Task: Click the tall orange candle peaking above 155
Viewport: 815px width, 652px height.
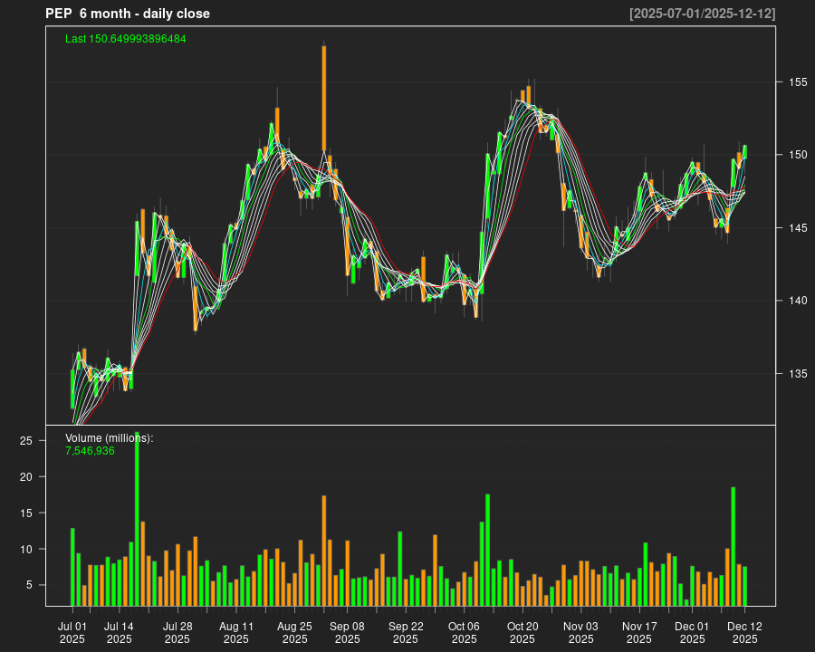Action: tap(323, 98)
